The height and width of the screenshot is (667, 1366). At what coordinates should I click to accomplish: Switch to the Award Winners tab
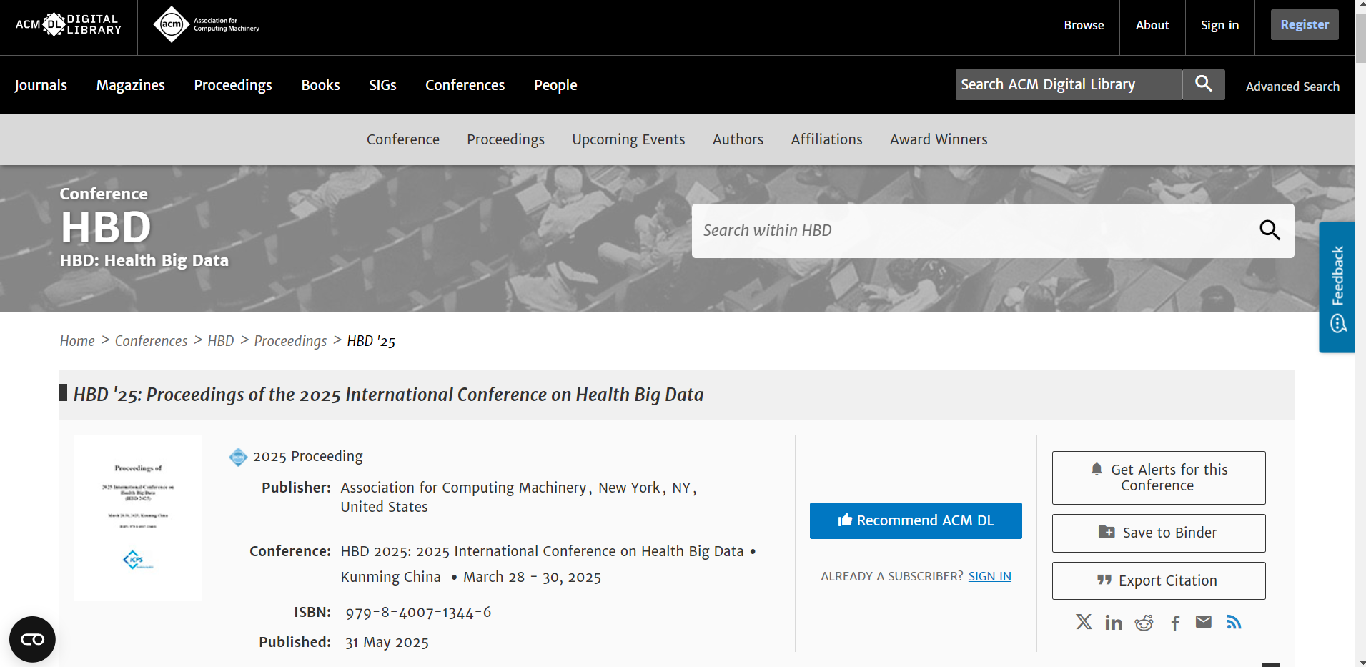coord(939,139)
